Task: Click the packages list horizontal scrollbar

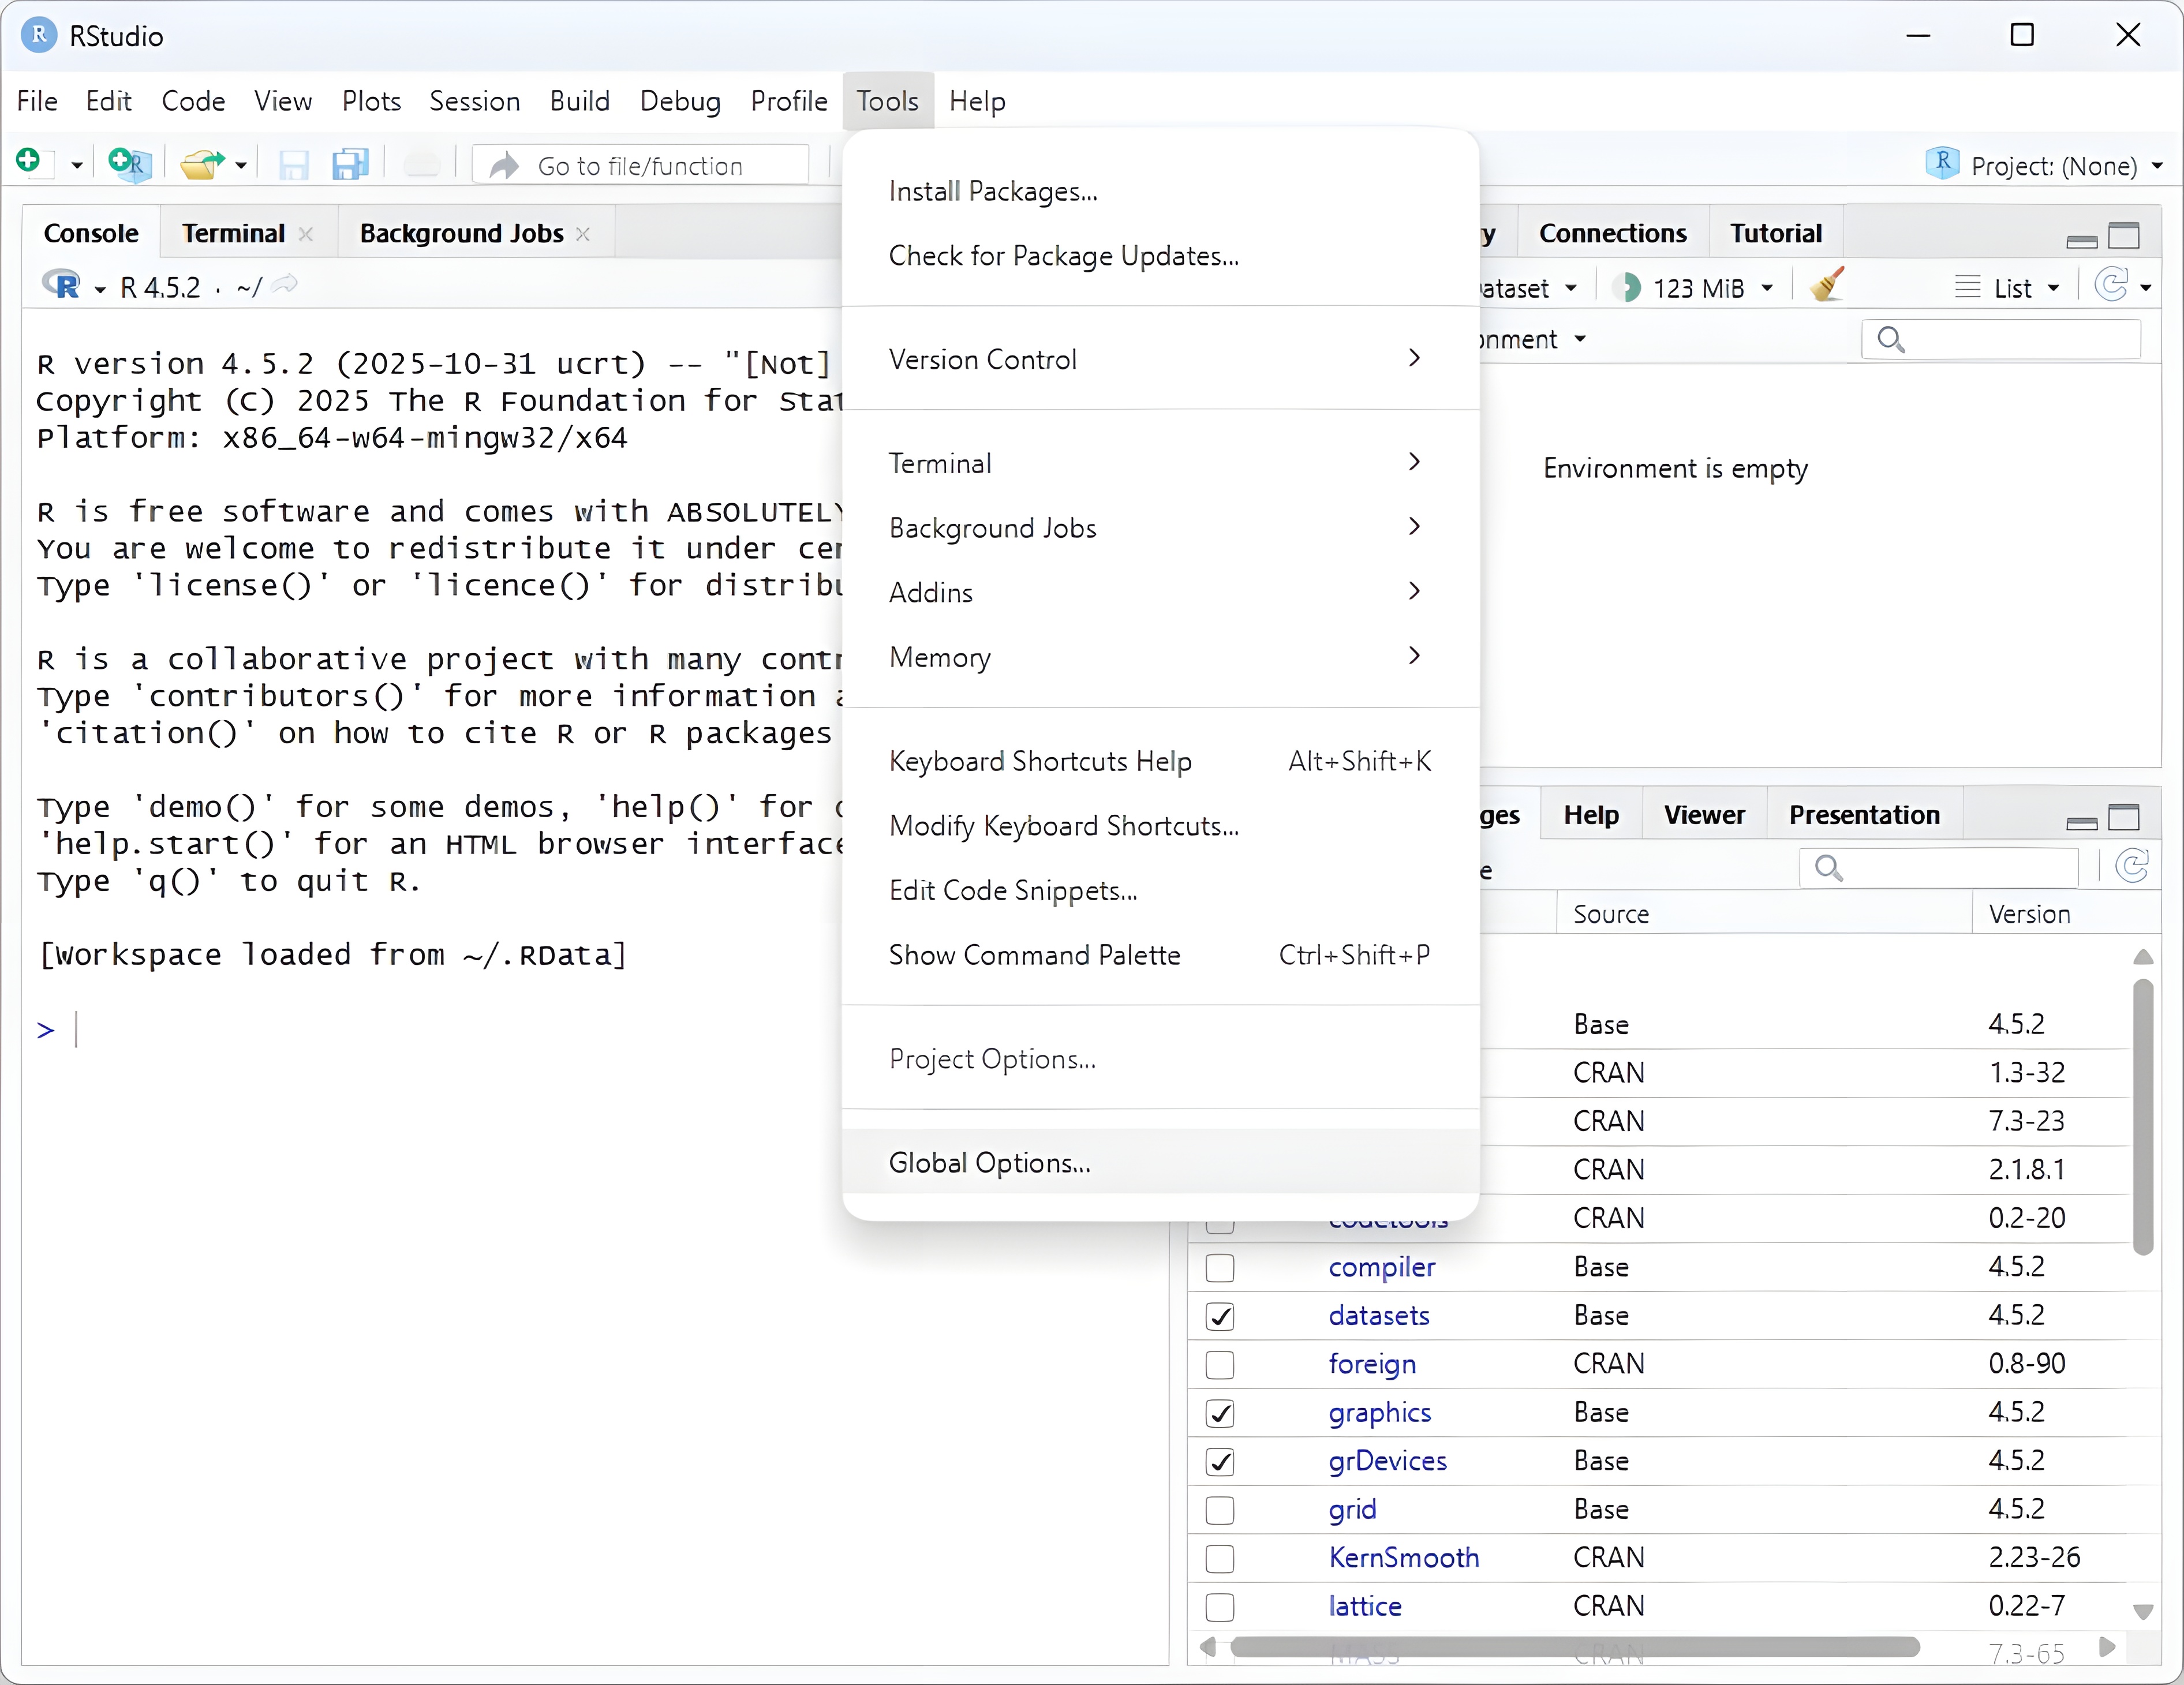Action: [1574, 1647]
